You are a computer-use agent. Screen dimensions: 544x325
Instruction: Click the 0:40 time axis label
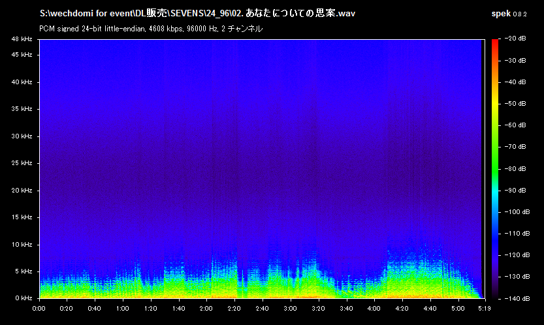tap(94, 309)
